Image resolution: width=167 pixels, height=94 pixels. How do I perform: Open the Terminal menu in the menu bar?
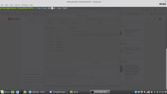click(25, 5)
